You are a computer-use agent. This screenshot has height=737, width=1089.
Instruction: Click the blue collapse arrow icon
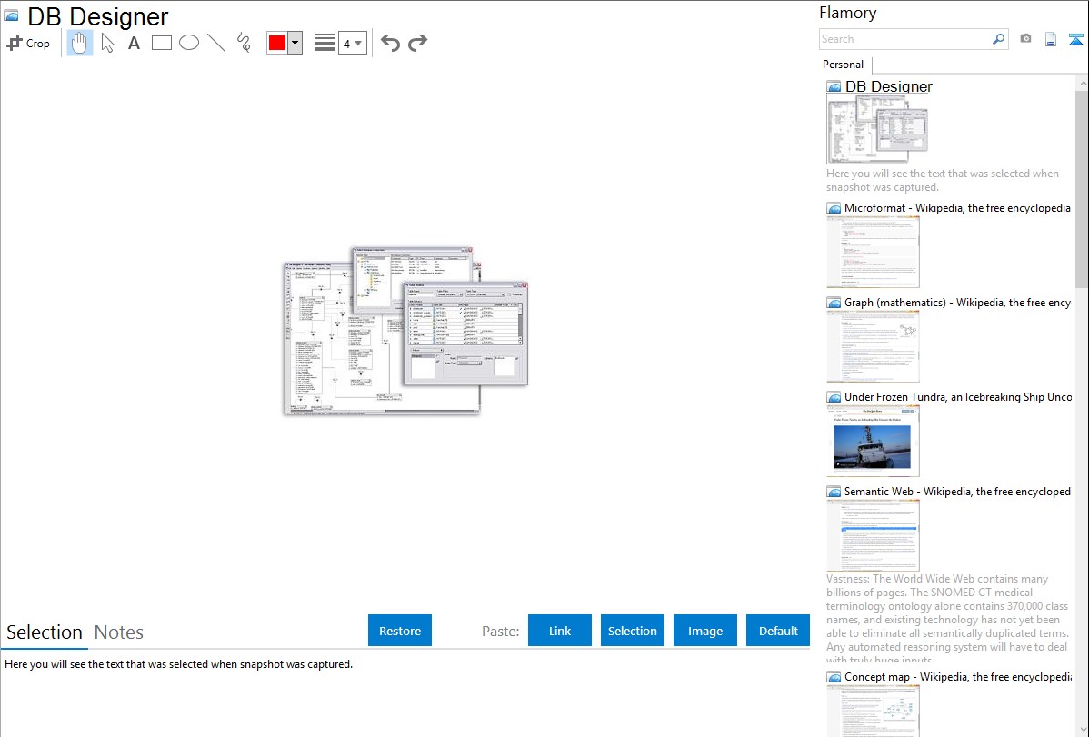tap(1075, 39)
